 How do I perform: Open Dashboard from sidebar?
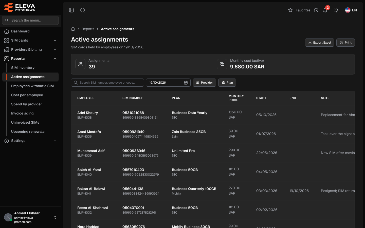point(30,31)
